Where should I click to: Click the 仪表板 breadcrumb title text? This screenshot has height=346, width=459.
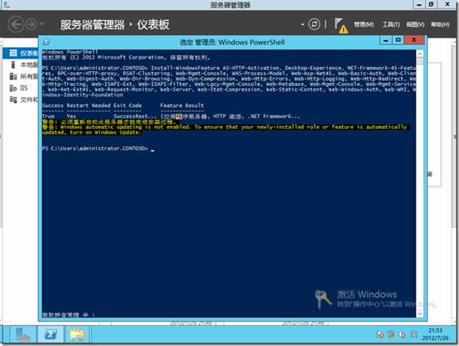click(153, 24)
